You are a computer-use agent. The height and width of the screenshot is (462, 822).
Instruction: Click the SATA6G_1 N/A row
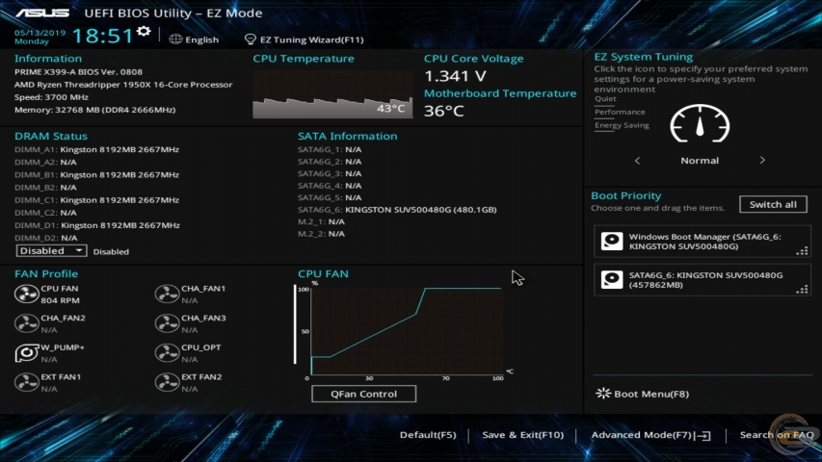(330, 149)
